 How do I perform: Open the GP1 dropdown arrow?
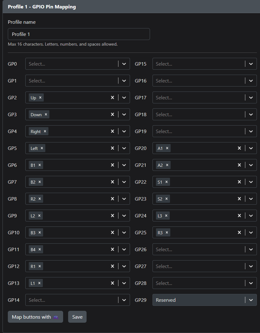(x=124, y=81)
